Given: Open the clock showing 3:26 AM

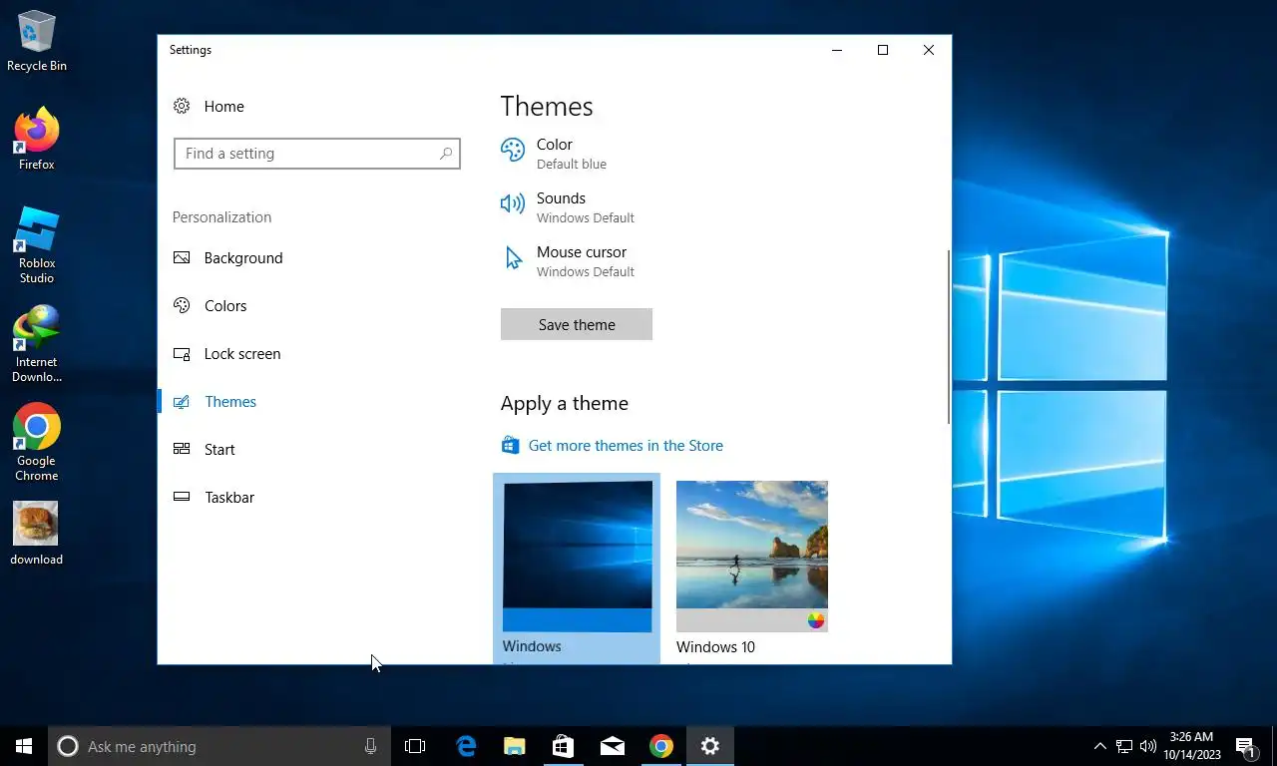Looking at the screenshot, I should coord(1191,746).
